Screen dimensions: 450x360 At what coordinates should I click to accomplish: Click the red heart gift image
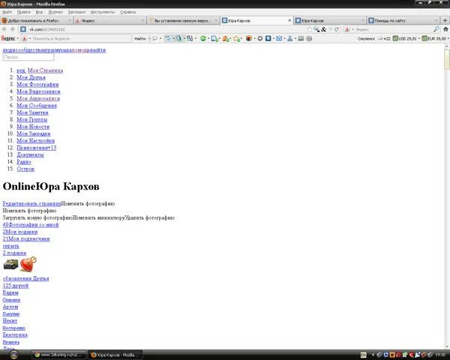[28, 264]
